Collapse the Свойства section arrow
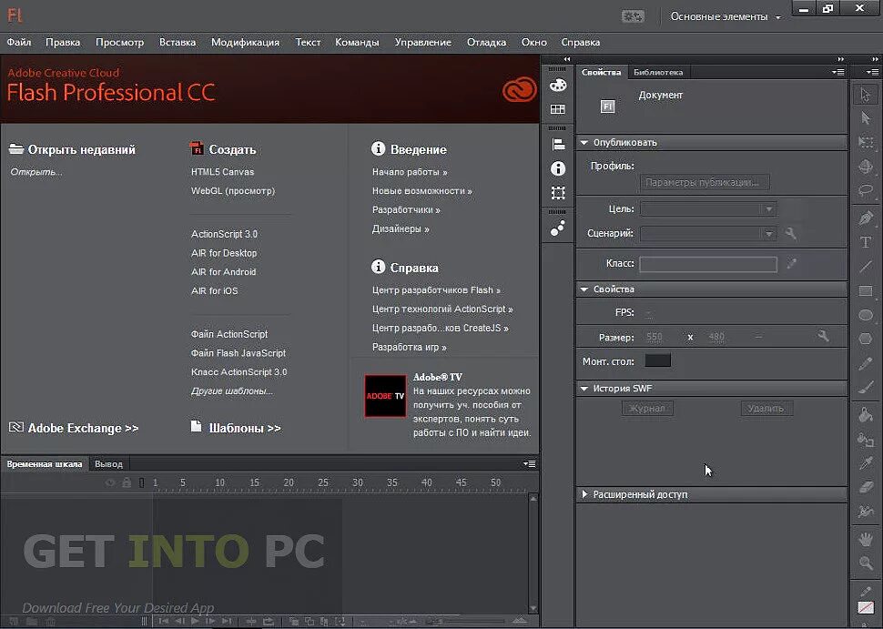Image resolution: width=883 pixels, height=629 pixels. coord(584,289)
